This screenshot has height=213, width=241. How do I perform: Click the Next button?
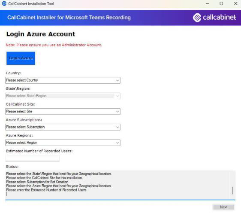[x=223, y=207]
